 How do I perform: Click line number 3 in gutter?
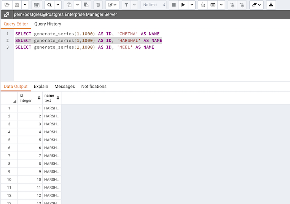[7, 47]
